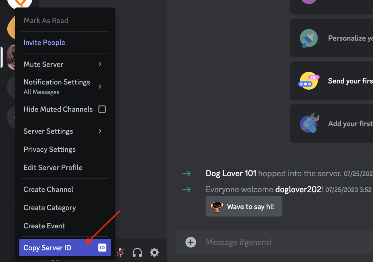The height and width of the screenshot is (262, 373).
Task: Click the plus icon in the message bar
Action: (x=191, y=242)
